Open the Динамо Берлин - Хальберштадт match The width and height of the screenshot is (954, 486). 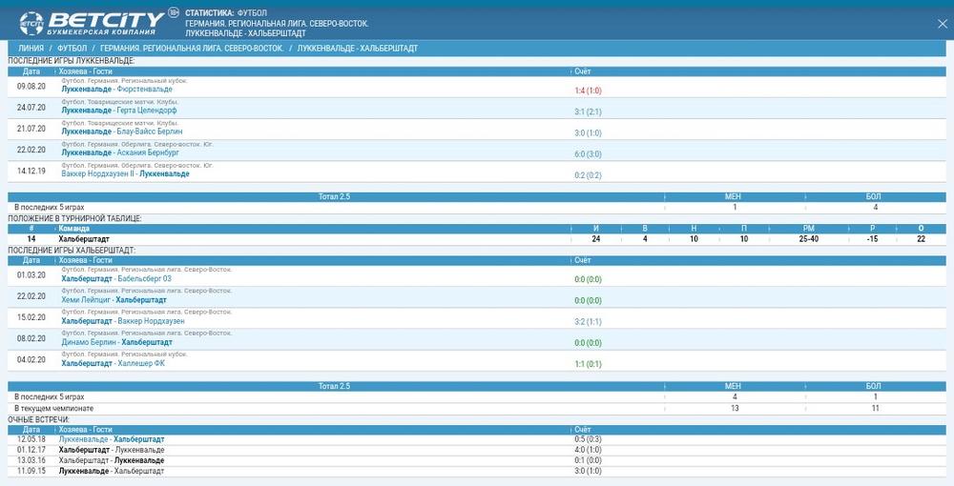pos(116,341)
